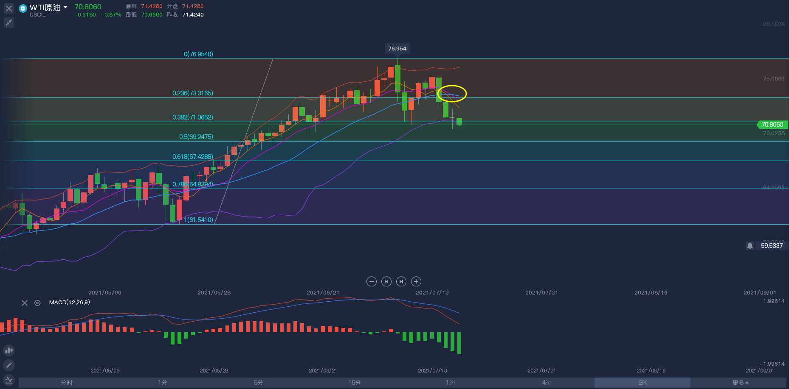
Task: Click the current price tag 70.8060 on axis
Action: pos(772,125)
